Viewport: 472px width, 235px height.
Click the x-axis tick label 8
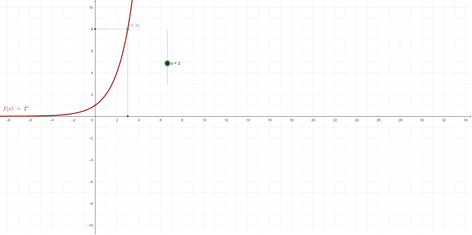coord(182,120)
